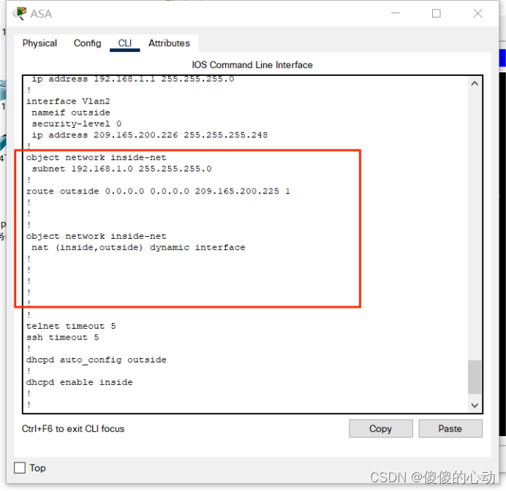Select the CLI tab
The width and height of the screenshot is (506, 491).
click(124, 43)
